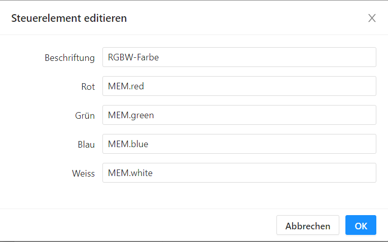
Task: Click the Blau label text
Action: pyautogui.click(x=86, y=145)
